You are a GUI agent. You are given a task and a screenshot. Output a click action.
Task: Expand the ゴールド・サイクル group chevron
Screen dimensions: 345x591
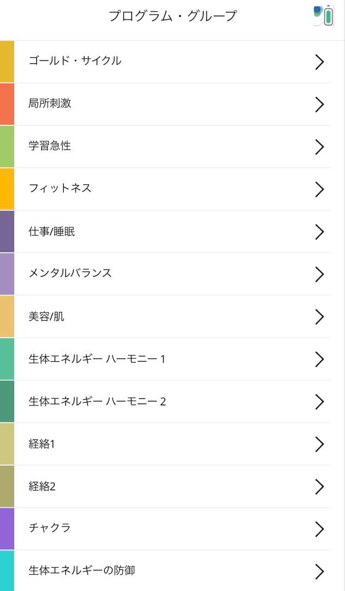[x=320, y=62]
